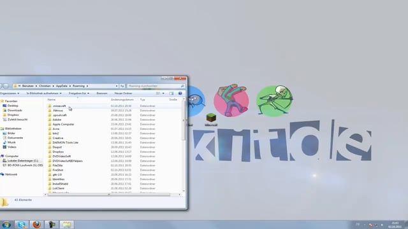
Task: Open Windows Explorer taskbar button
Action: click(x=66, y=225)
